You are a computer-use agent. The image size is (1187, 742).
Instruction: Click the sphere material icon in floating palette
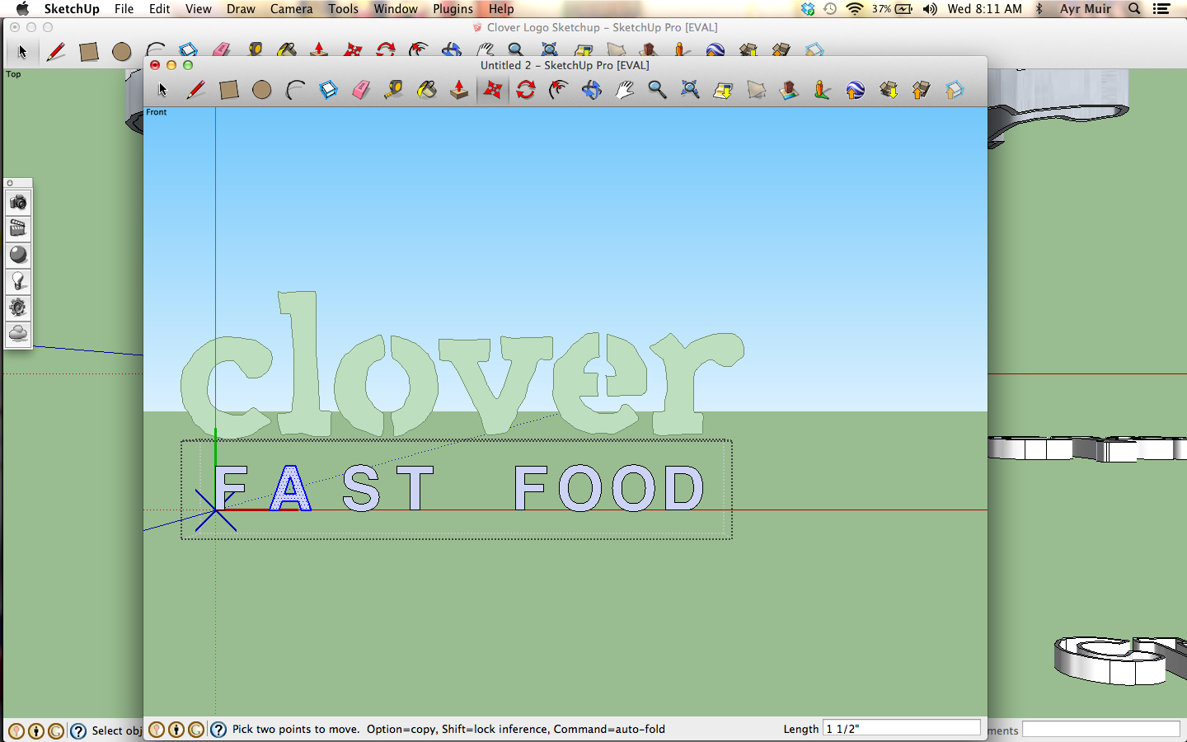tap(18, 255)
